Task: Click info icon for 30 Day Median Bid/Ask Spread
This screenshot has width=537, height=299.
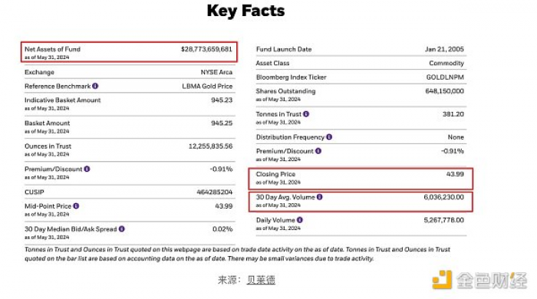Action: [121, 229]
